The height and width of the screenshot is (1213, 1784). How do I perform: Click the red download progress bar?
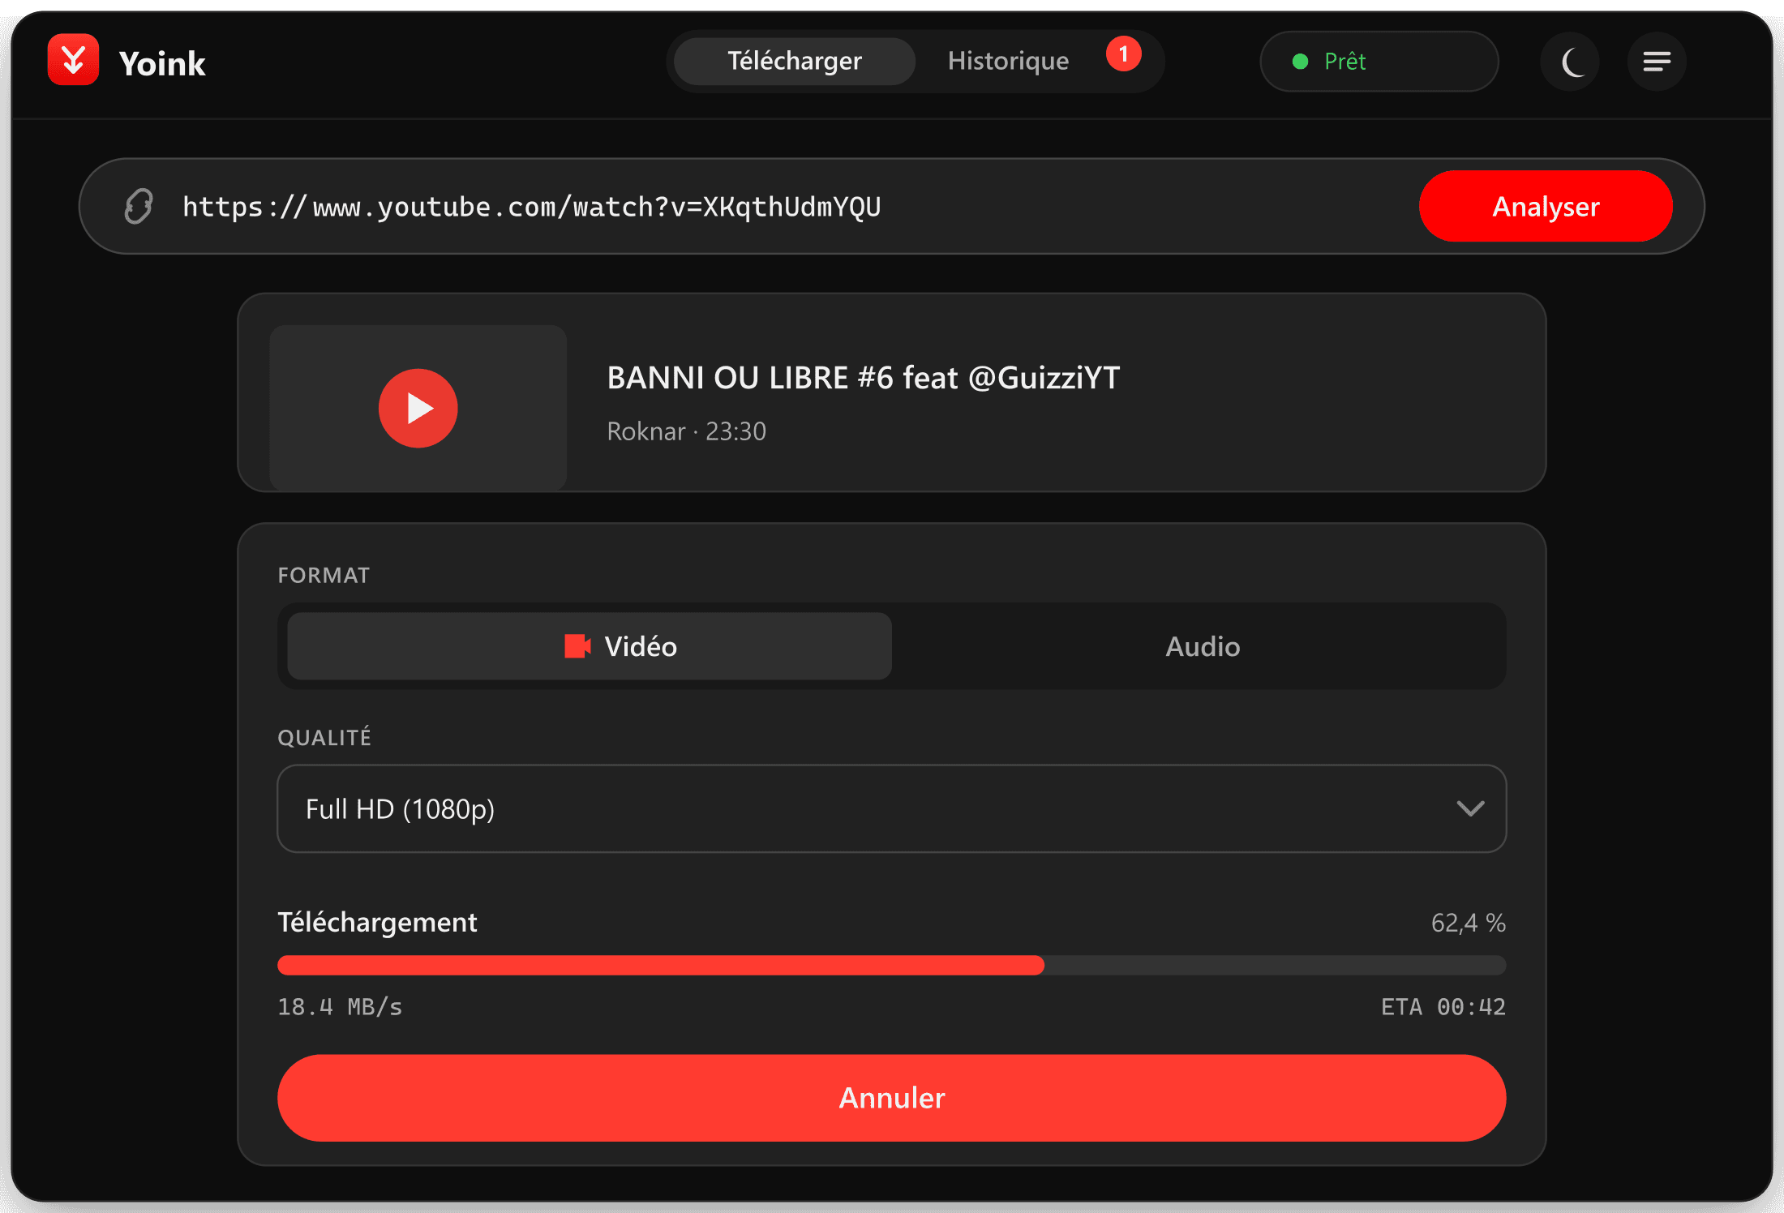point(661,965)
